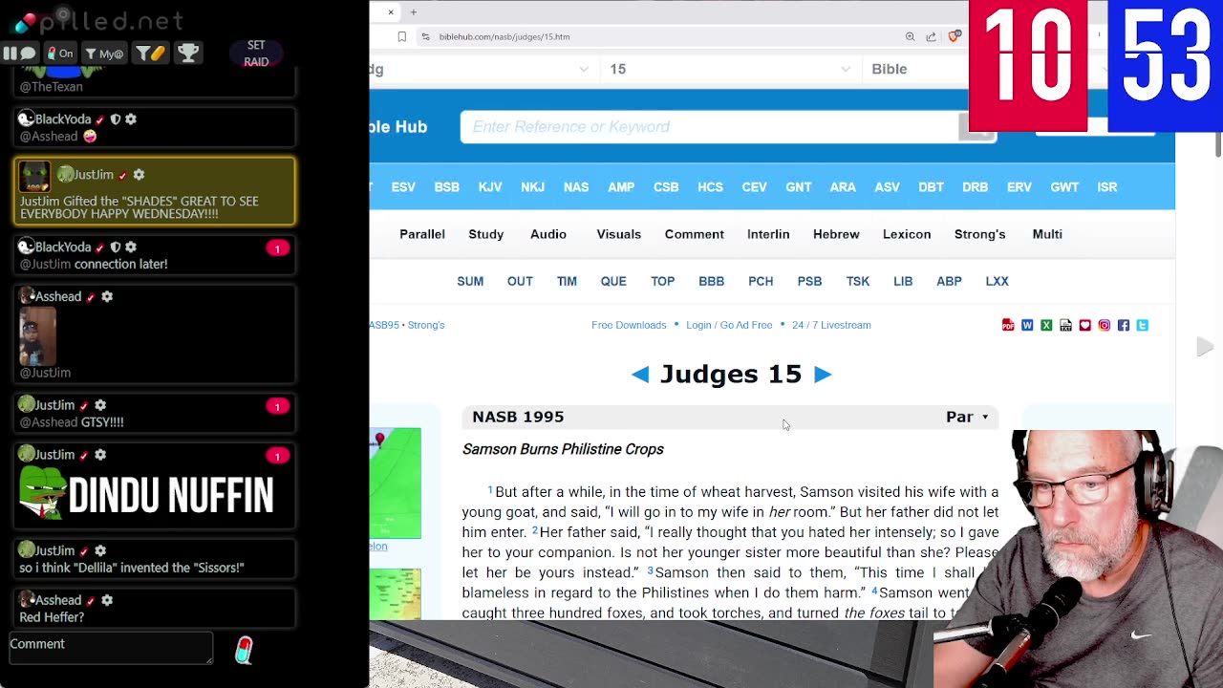
Task: Open gear on JustJim's 'Sissors' message
Action: tap(100, 551)
